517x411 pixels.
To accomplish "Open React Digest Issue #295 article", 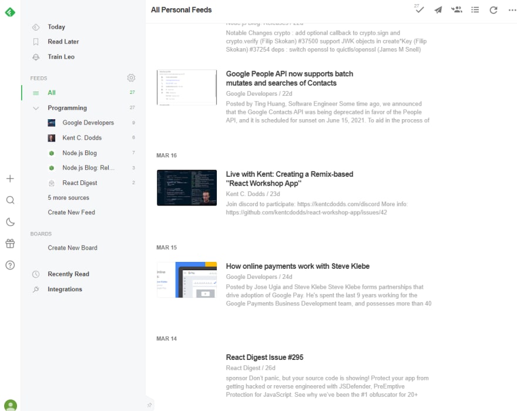I will click(264, 358).
